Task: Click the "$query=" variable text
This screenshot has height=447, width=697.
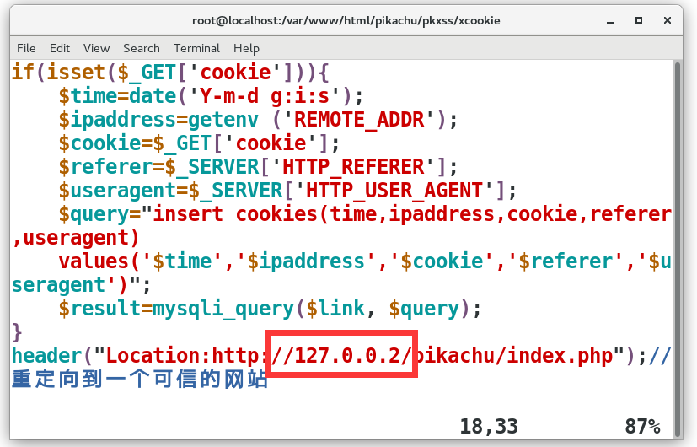Action: [99, 214]
